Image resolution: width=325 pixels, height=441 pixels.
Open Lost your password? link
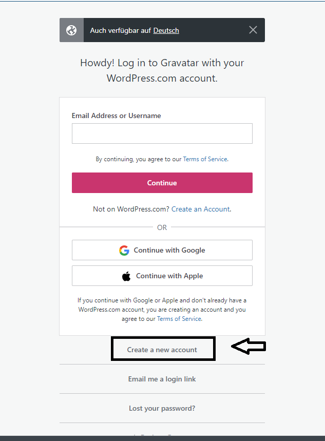coord(162,408)
